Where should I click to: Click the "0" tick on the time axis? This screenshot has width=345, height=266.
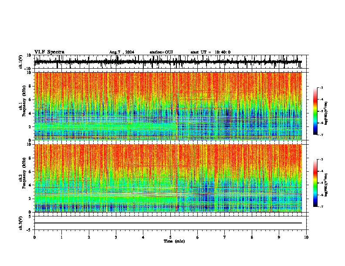pos(34,237)
